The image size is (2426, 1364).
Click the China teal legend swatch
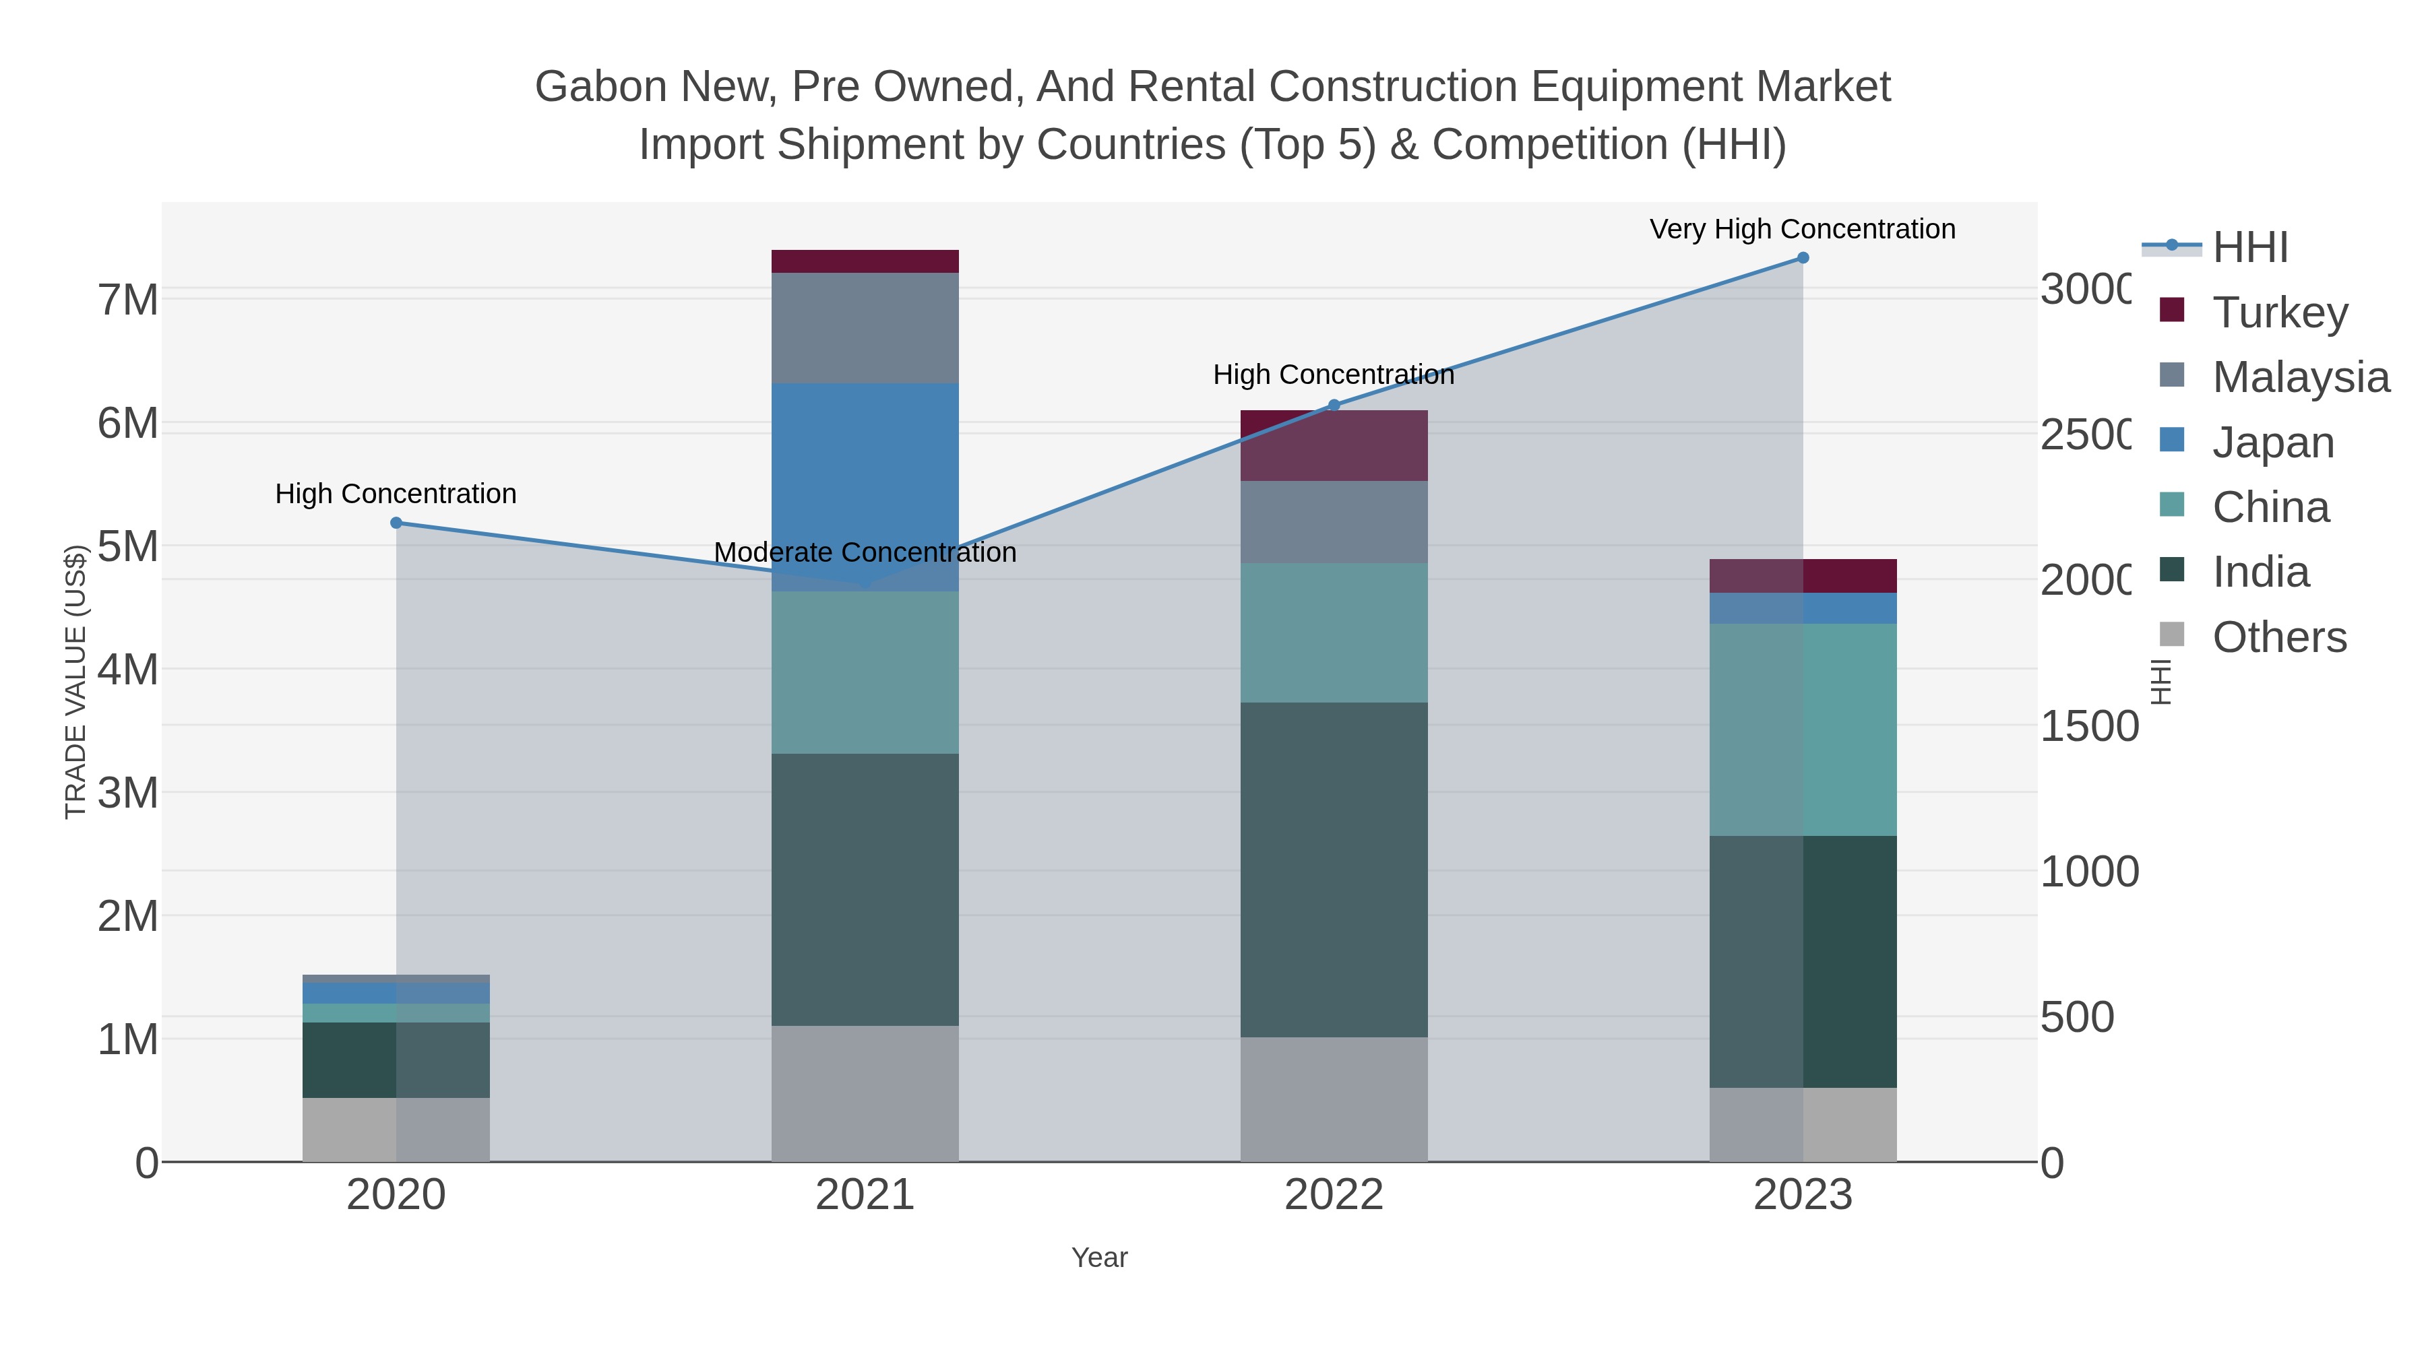click(x=2172, y=505)
